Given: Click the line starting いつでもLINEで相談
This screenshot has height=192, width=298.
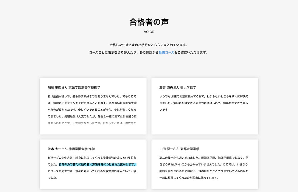Looking at the screenshot, I should tap(204, 97).
